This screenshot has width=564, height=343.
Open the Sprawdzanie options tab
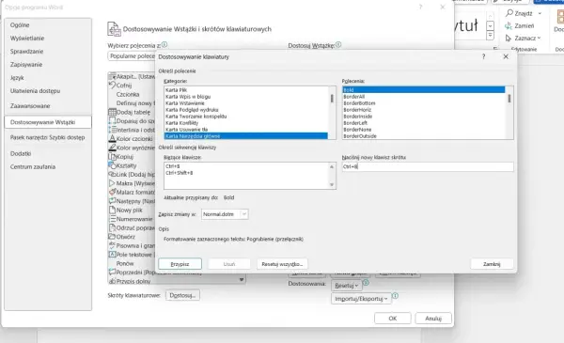48,52
